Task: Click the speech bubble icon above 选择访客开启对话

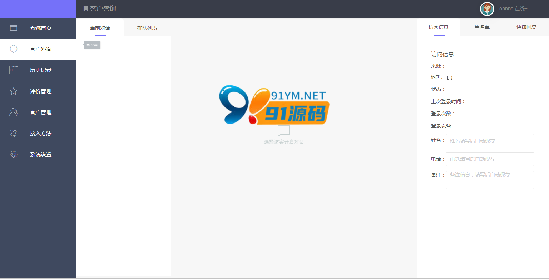Action: point(284,131)
